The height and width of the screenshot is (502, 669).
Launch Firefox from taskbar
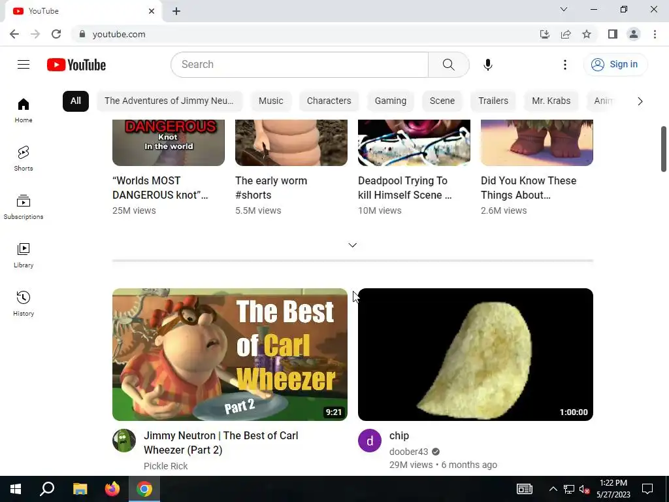point(112,489)
